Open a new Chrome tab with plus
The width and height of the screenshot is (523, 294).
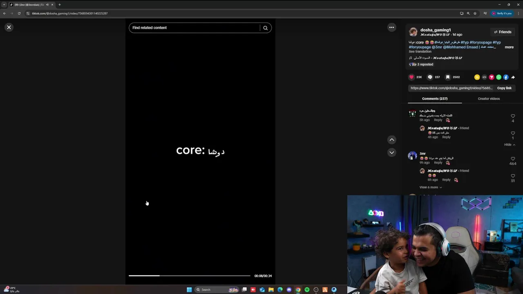59,4
